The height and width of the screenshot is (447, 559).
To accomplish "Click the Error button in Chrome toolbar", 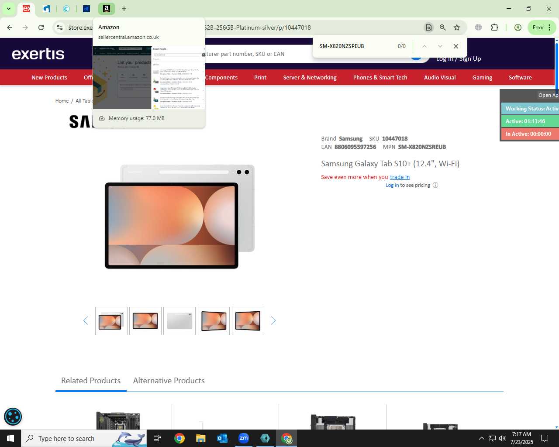I will [542, 28].
